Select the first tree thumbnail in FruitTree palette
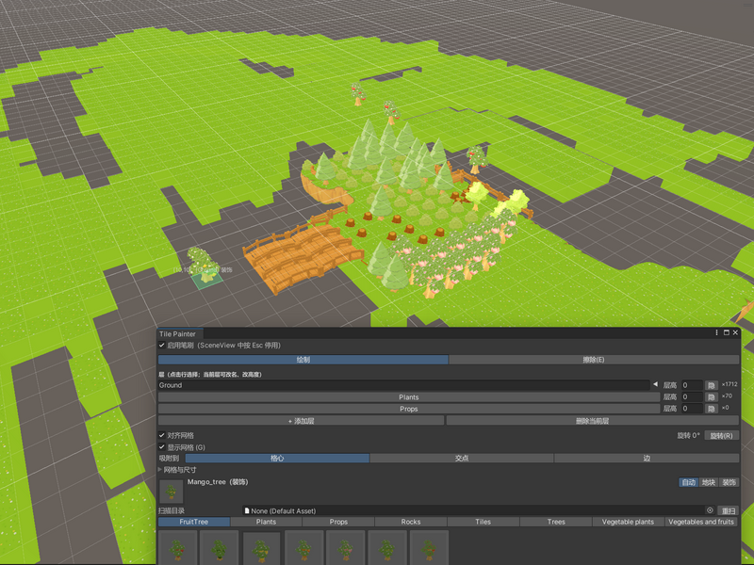754x565 pixels. click(177, 548)
